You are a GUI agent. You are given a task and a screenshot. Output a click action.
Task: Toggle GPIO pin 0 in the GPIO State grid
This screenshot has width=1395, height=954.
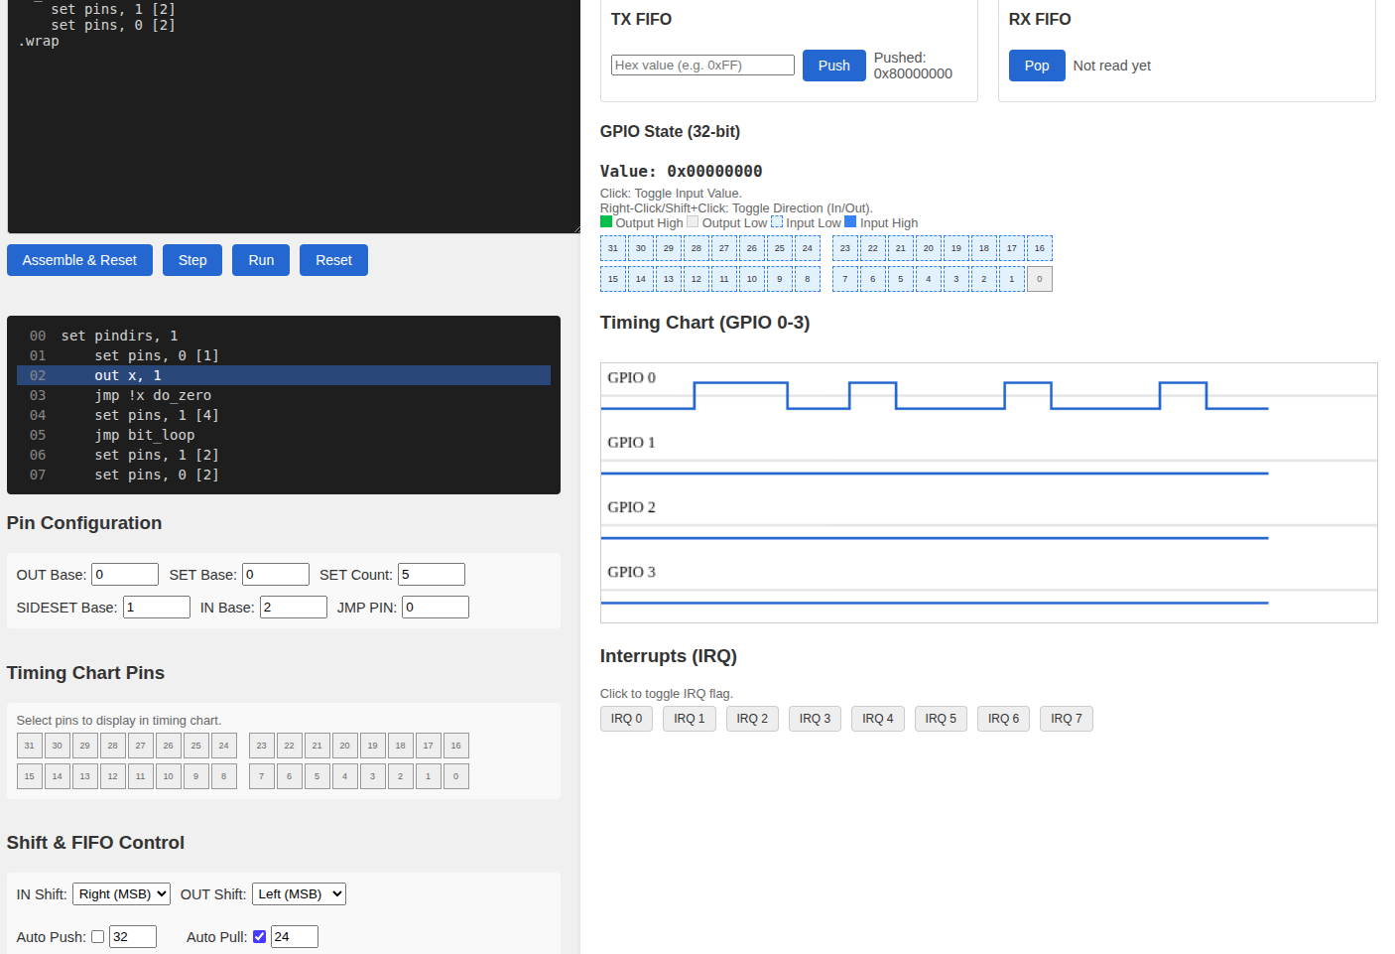click(x=1039, y=279)
